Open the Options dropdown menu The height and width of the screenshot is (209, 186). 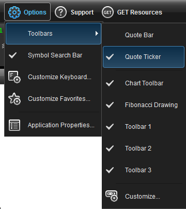click(x=27, y=12)
